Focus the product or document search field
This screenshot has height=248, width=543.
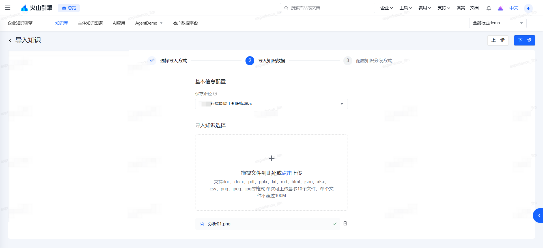tap(327, 8)
